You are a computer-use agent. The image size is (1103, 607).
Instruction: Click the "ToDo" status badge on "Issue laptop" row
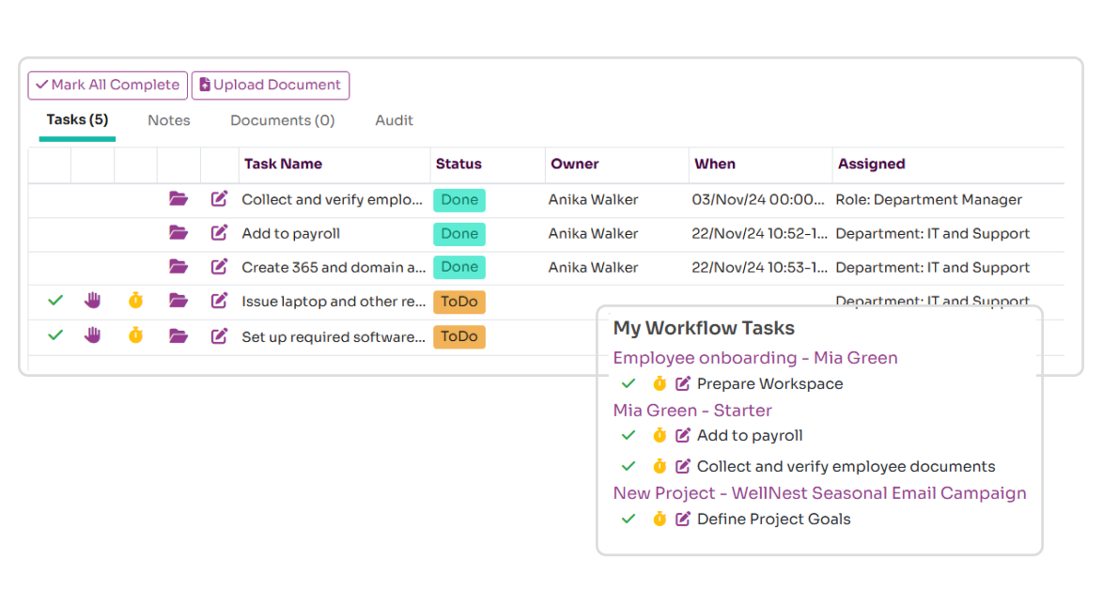(459, 301)
